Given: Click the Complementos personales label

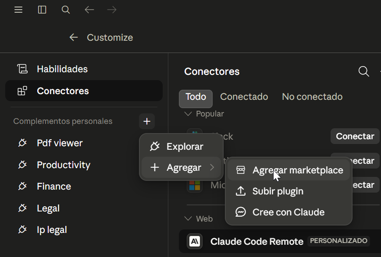Looking at the screenshot, I should 63,121.
